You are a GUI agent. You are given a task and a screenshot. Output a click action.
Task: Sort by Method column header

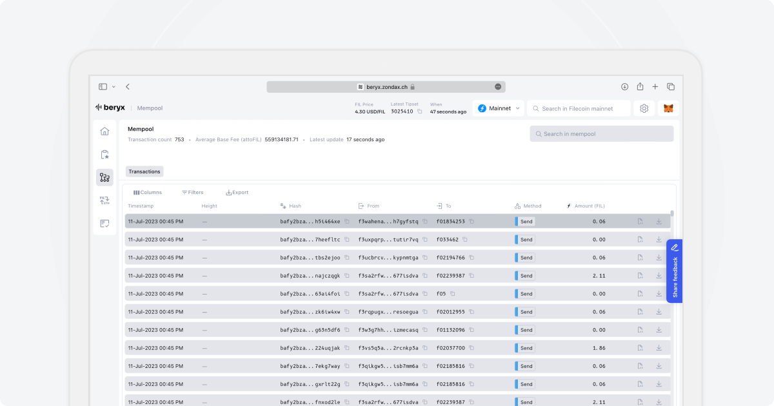(x=528, y=206)
